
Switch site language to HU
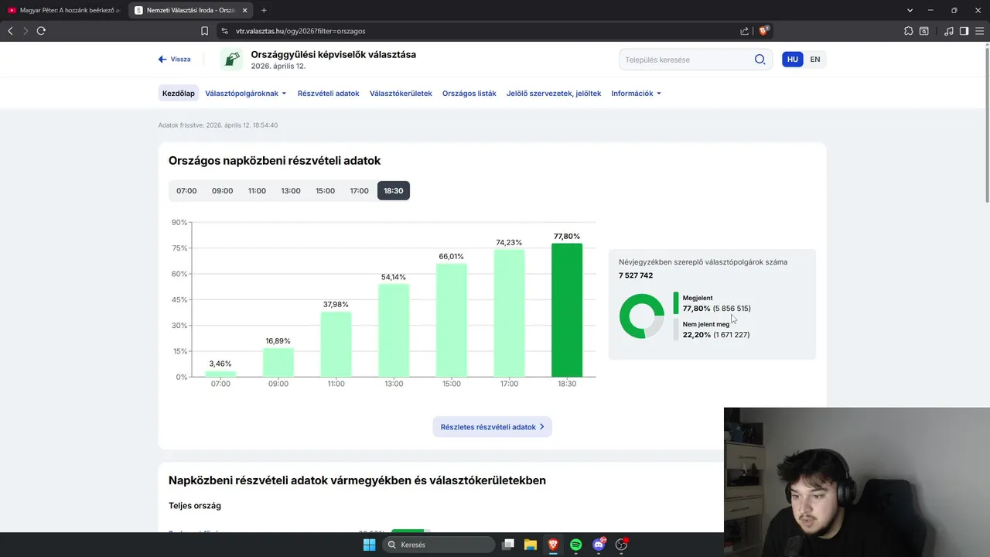(x=793, y=60)
